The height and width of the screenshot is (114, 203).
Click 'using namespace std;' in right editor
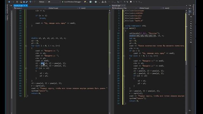135,26
